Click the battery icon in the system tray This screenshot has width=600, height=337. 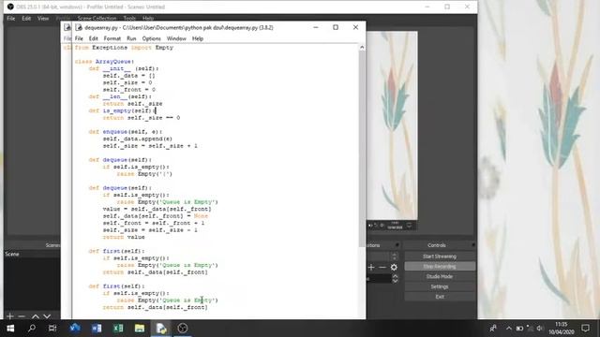pyautogui.click(x=519, y=329)
